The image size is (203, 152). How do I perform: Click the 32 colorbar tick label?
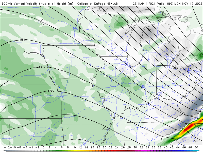click(x=141, y=147)
